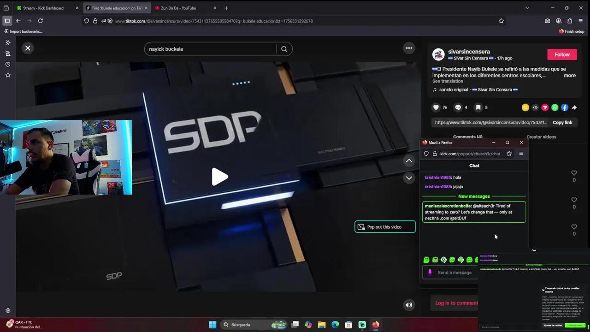
Task: Open File Explorer from the taskbar
Action: coord(322,325)
